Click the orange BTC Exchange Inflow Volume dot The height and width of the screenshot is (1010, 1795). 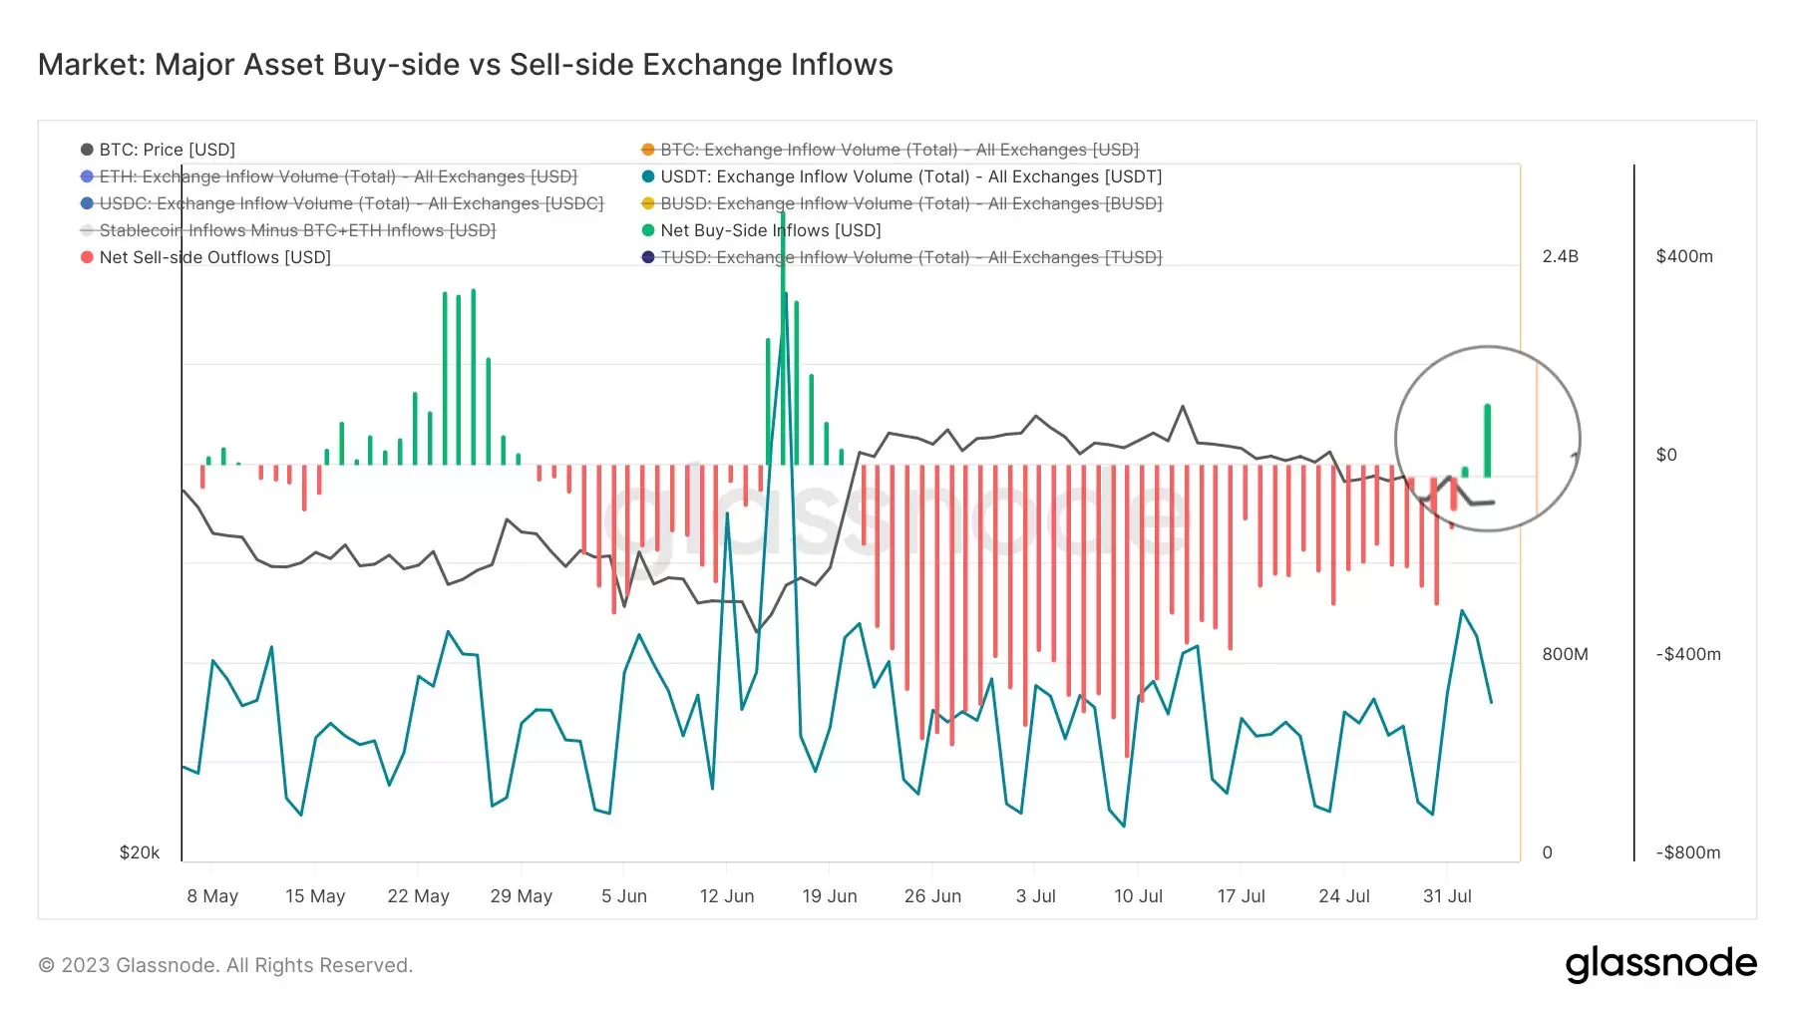point(648,150)
